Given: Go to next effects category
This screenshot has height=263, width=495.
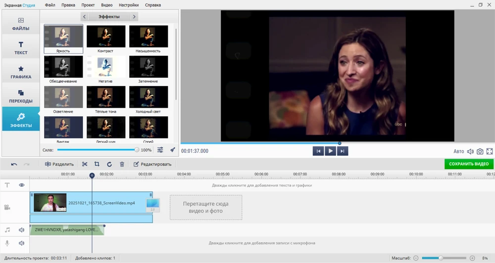Looking at the screenshot, I should [x=134, y=17].
